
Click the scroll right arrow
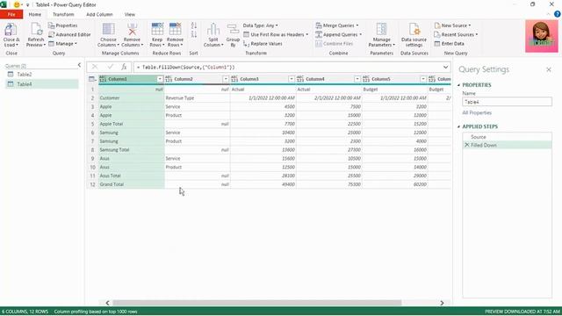(x=442, y=303)
